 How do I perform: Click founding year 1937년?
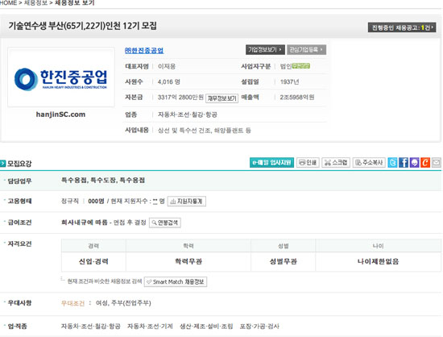(x=289, y=82)
